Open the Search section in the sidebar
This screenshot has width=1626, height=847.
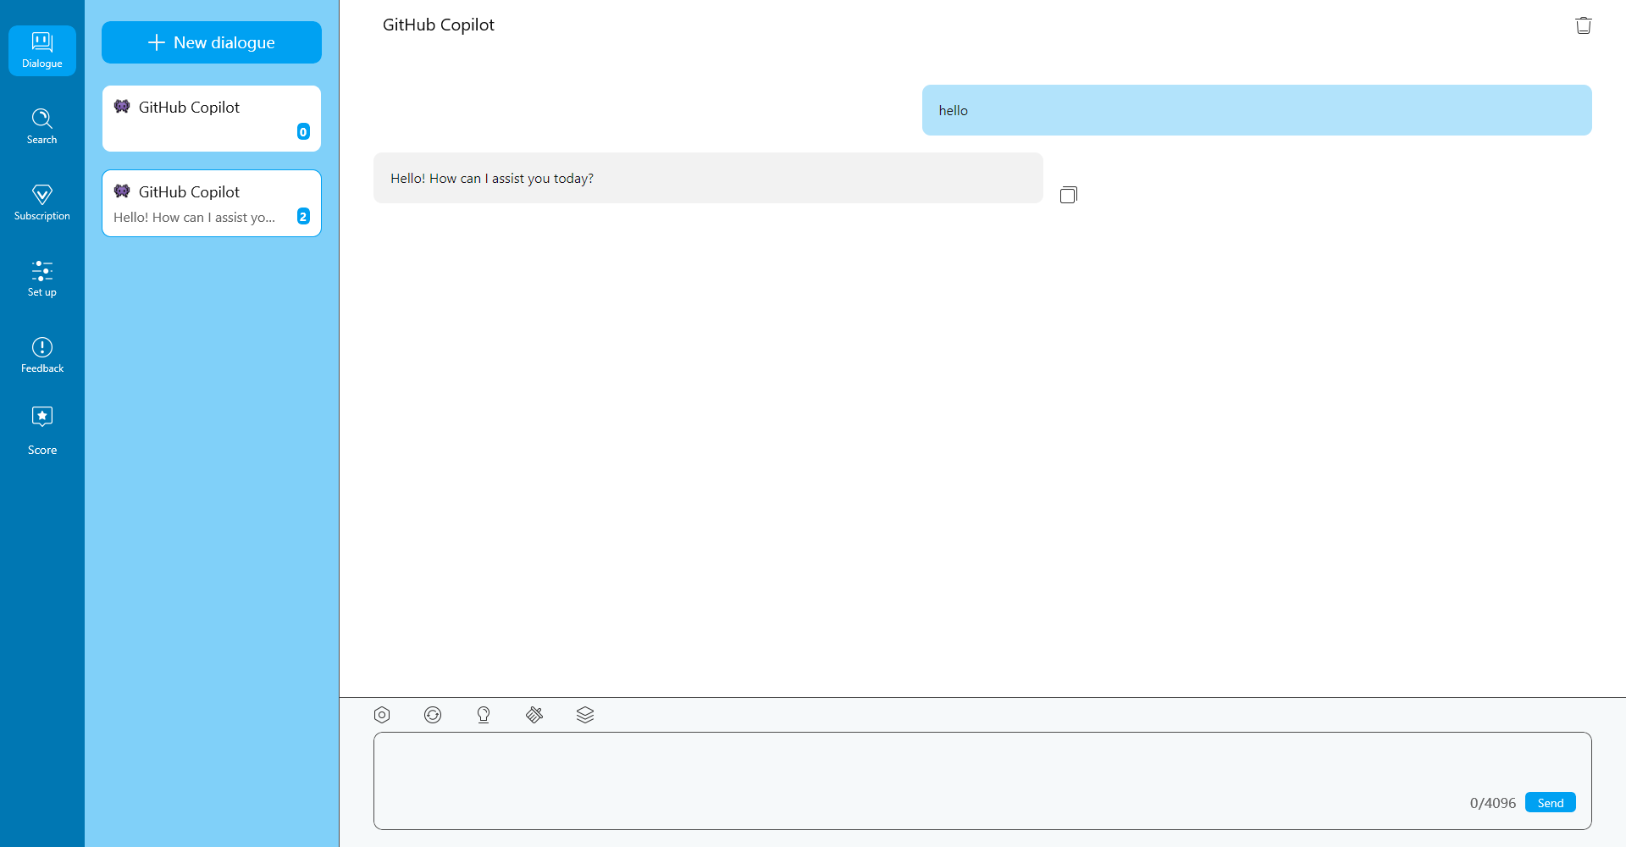[42, 127]
